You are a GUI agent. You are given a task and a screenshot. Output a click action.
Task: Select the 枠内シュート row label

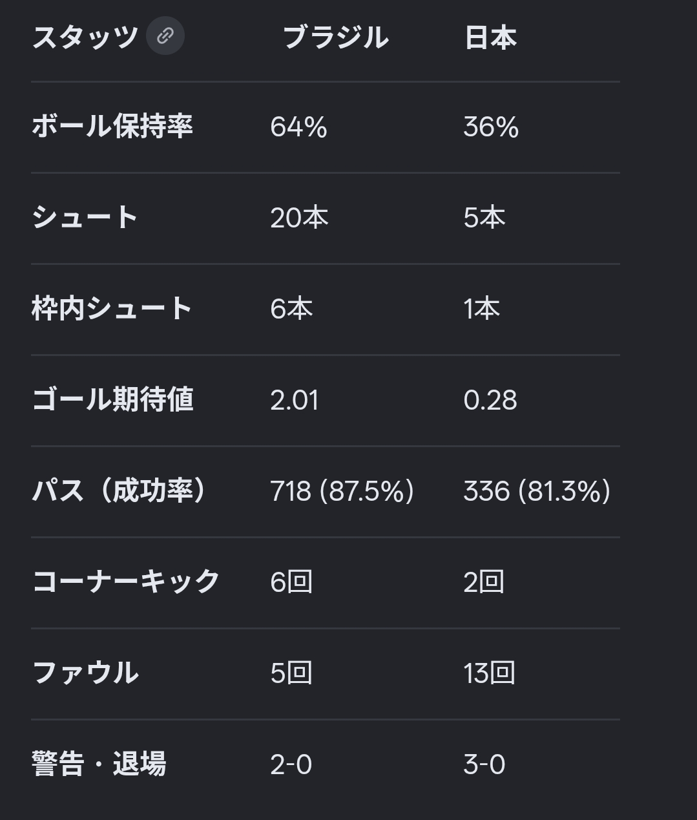point(112,308)
